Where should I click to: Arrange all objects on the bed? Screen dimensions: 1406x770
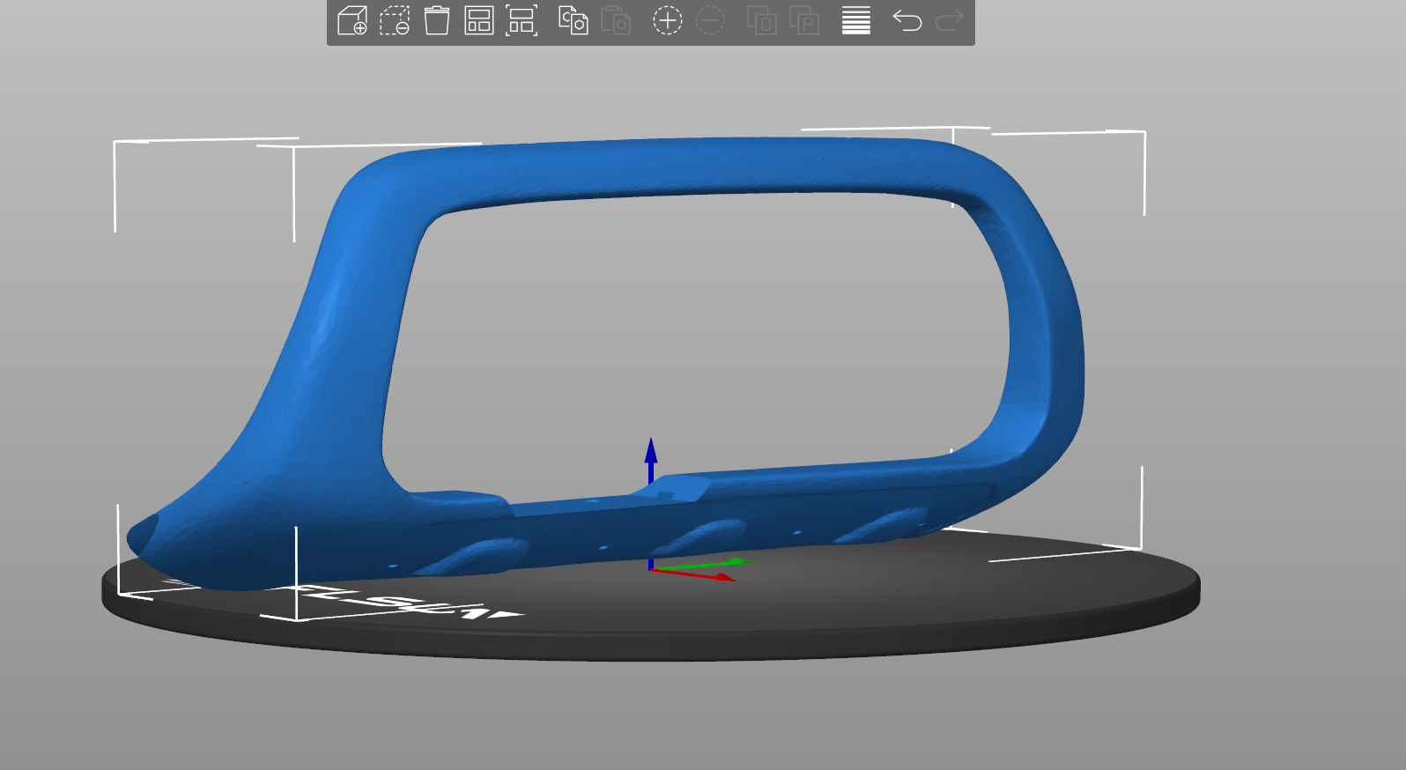[479, 20]
